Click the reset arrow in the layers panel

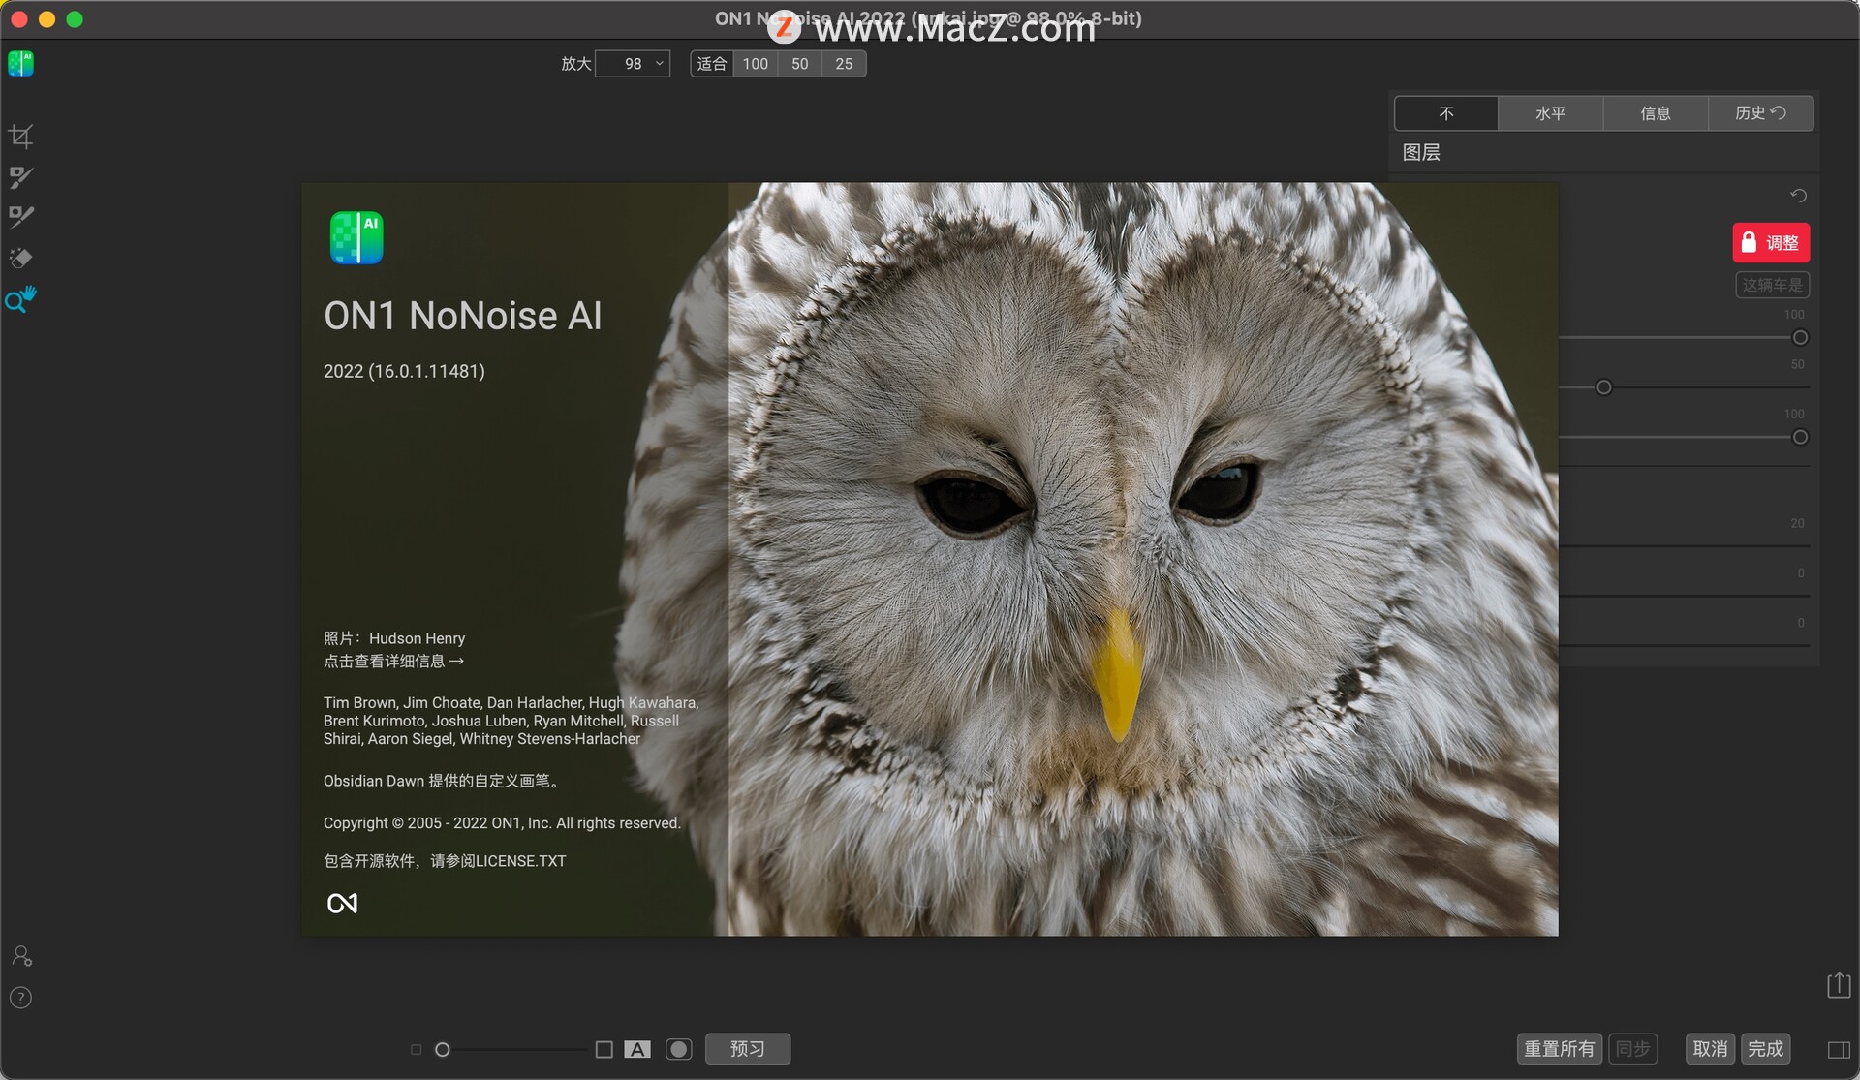point(1798,196)
